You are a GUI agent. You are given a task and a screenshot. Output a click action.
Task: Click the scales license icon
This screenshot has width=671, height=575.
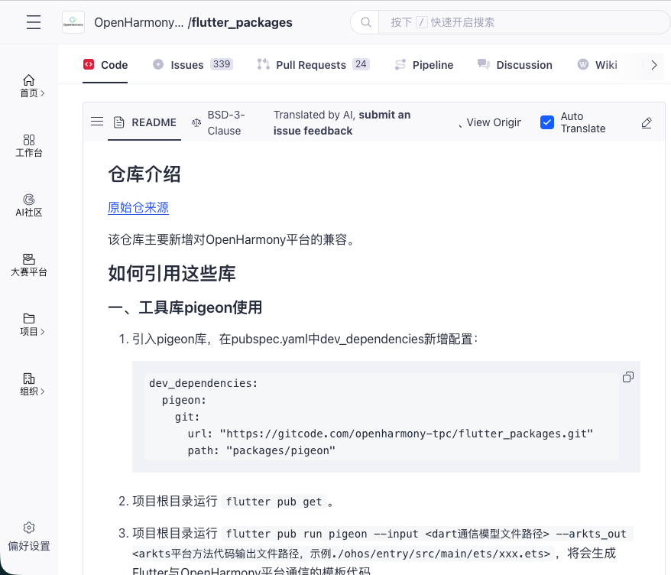(x=196, y=123)
